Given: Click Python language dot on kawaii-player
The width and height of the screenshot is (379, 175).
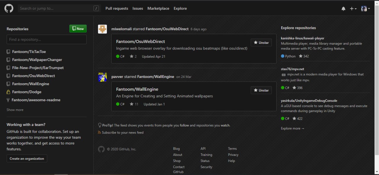Looking at the screenshot, I should point(282,56).
